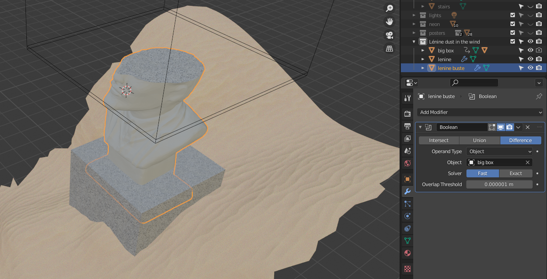The height and width of the screenshot is (279, 547).
Task: Open the Texture properties checkerboard tab
Action: 407,268
